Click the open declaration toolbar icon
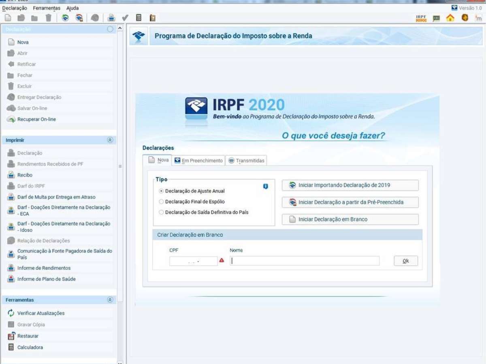This screenshot has height=364, width=486. [21, 18]
